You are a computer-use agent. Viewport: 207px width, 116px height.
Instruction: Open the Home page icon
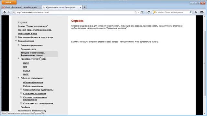pos(196,12)
